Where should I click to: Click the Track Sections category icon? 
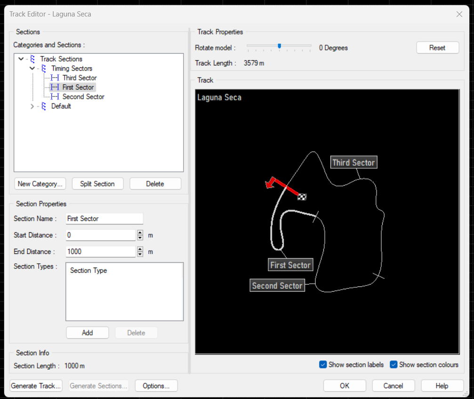point(32,59)
